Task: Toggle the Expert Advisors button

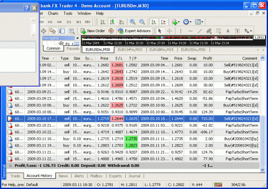Action: (134, 31)
